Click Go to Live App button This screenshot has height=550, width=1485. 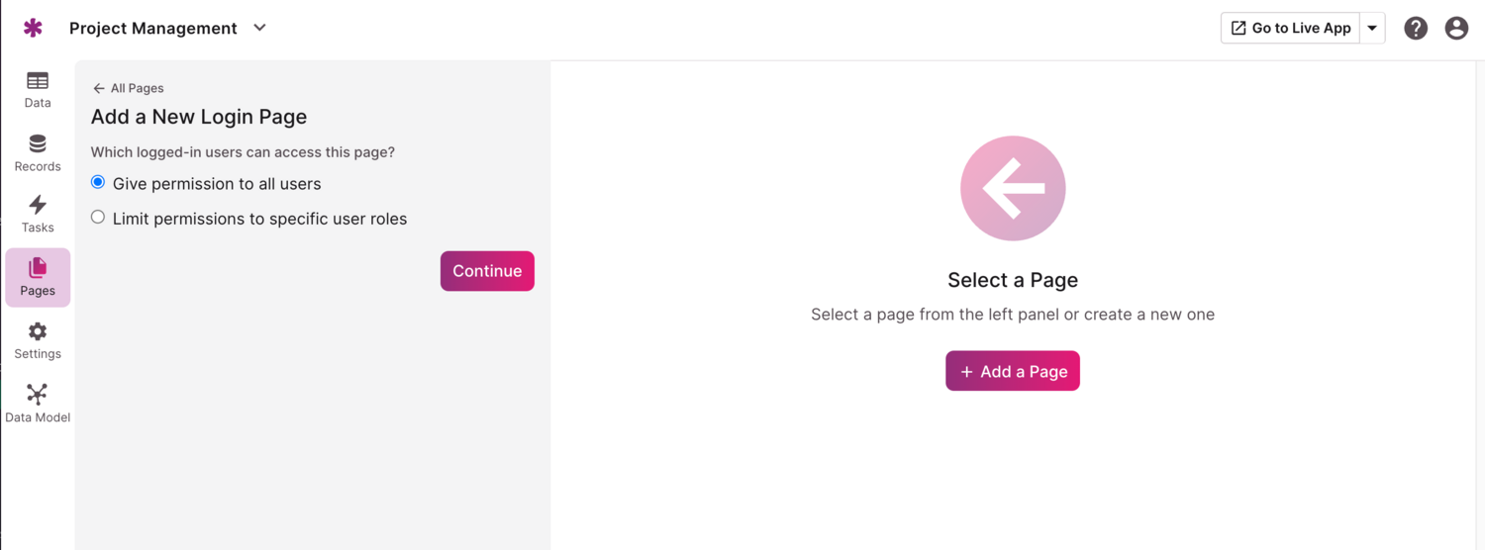(x=1290, y=28)
